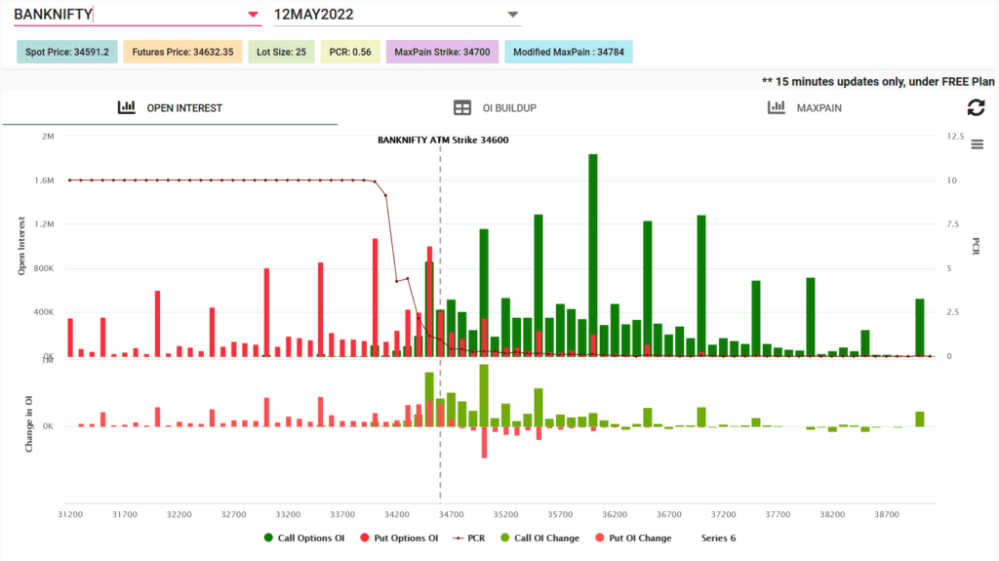Open the chart hamburger menu icon
The width and height of the screenshot is (999, 561).
point(977,144)
